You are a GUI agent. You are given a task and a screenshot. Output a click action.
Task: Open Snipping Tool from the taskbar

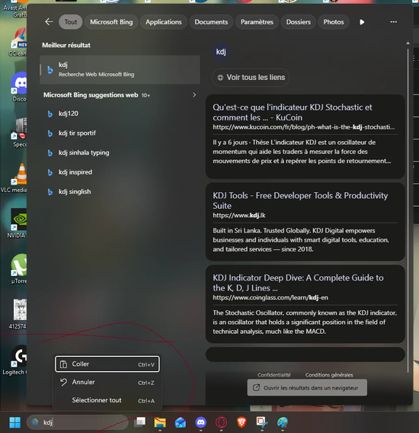pyautogui.click(x=261, y=422)
